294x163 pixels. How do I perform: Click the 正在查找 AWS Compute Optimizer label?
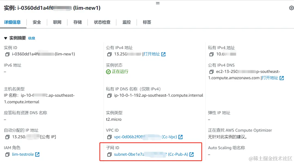tap(240, 130)
